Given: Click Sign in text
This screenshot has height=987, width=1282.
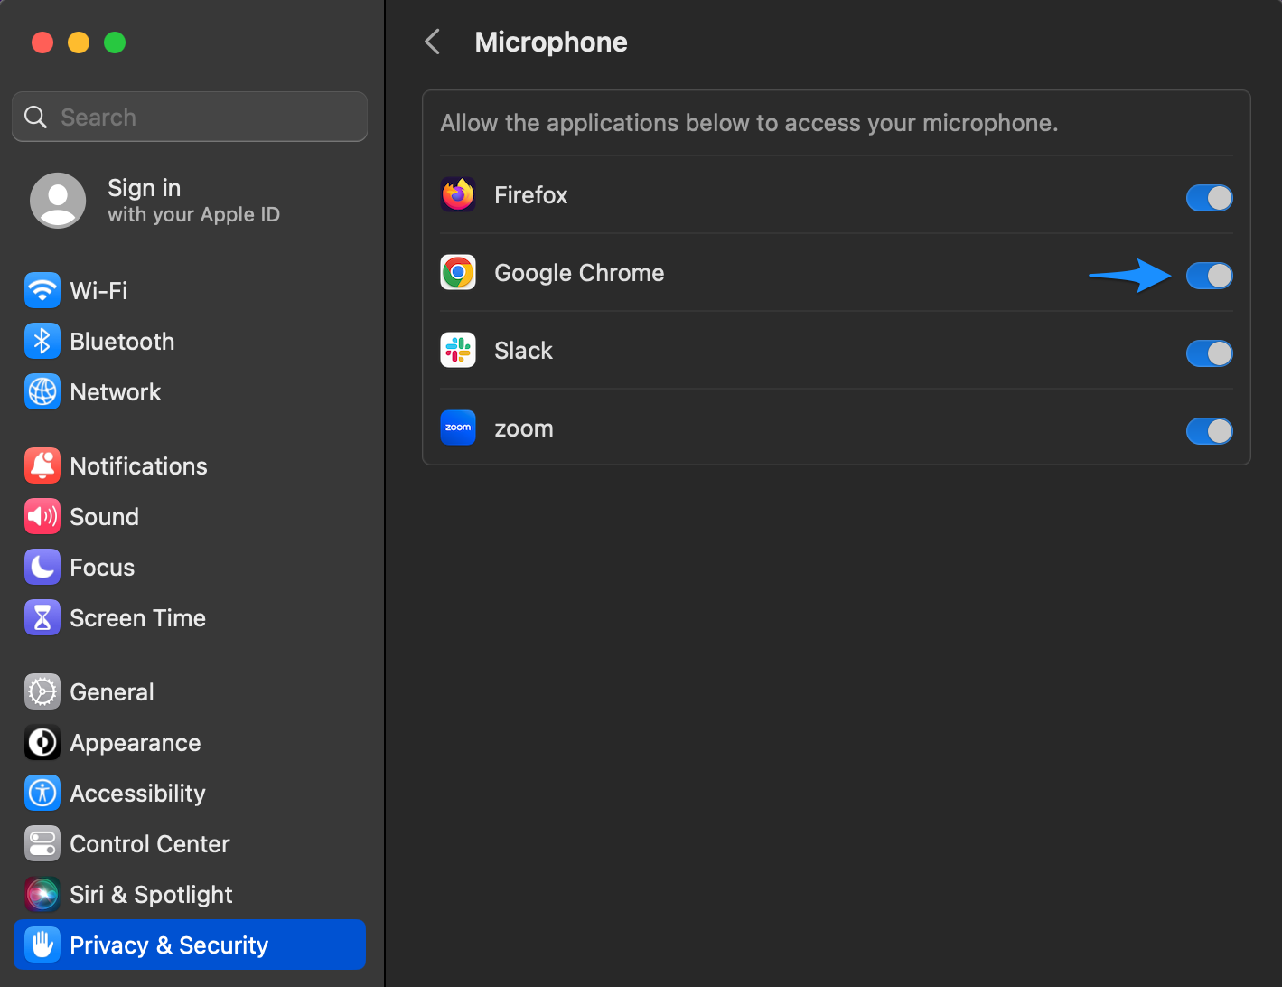Looking at the screenshot, I should click(144, 188).
